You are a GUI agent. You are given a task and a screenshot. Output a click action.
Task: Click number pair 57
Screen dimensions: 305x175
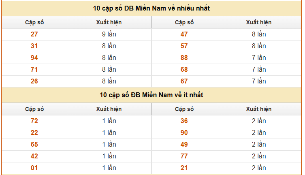coord(184,46)
